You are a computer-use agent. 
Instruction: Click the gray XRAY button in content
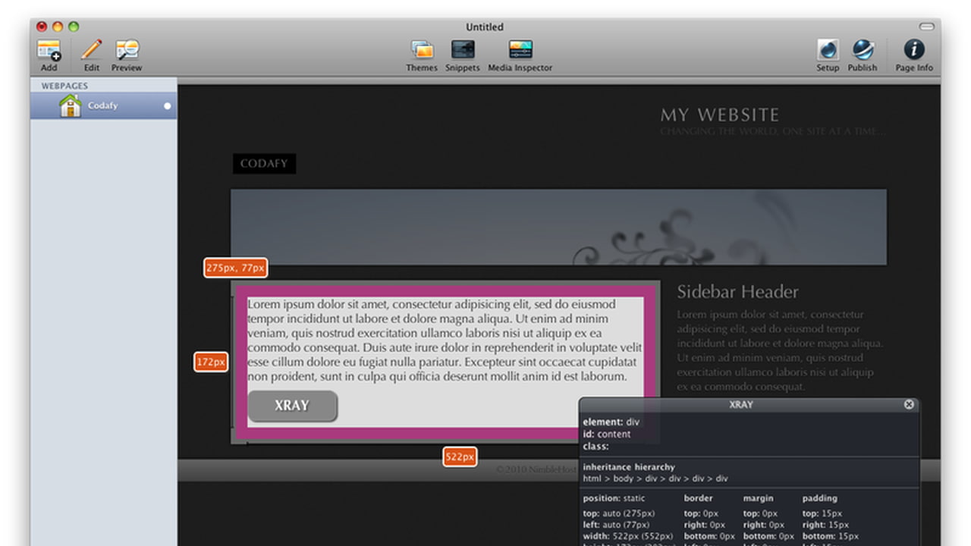(292, 406)
